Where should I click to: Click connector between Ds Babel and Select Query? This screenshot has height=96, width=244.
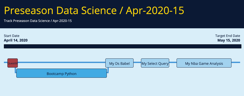(x=137, y=62)
